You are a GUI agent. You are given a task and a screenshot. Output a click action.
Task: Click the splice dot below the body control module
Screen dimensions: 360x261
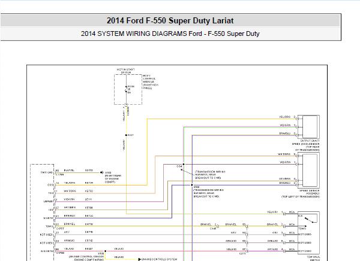[x=126, y=135]
